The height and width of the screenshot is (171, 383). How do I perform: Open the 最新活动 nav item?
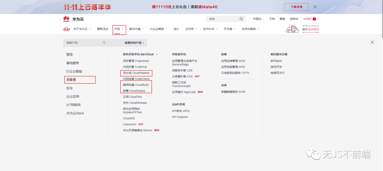pos(102,29)
